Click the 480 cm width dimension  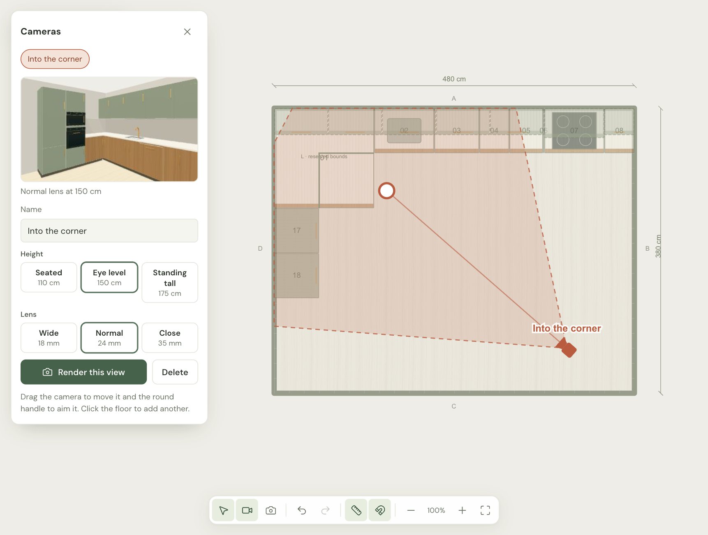click(454, 79)
